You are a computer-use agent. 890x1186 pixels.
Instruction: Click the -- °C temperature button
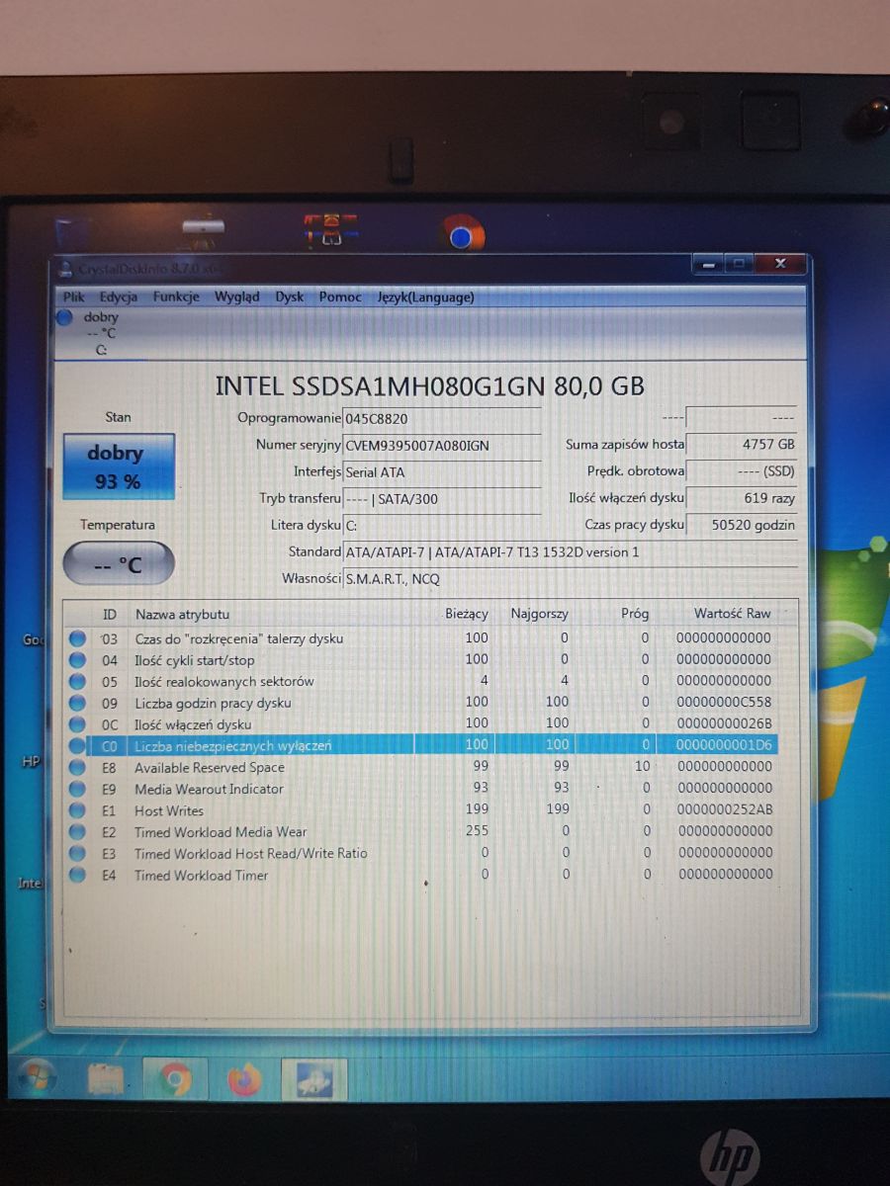click(x=118, y=562)
